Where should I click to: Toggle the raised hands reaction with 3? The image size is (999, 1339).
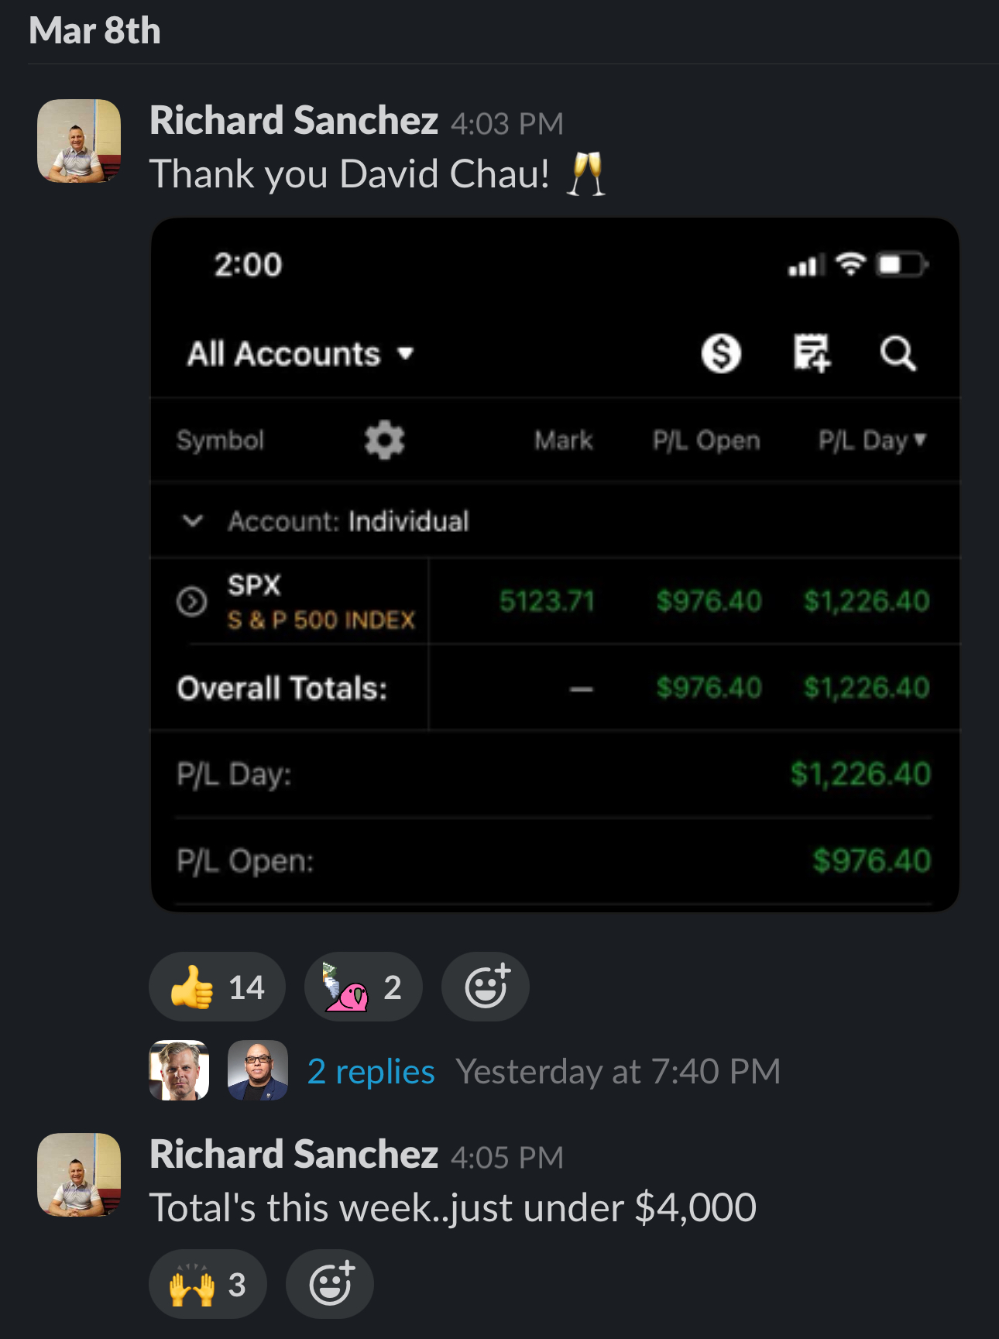point(208,1284)
